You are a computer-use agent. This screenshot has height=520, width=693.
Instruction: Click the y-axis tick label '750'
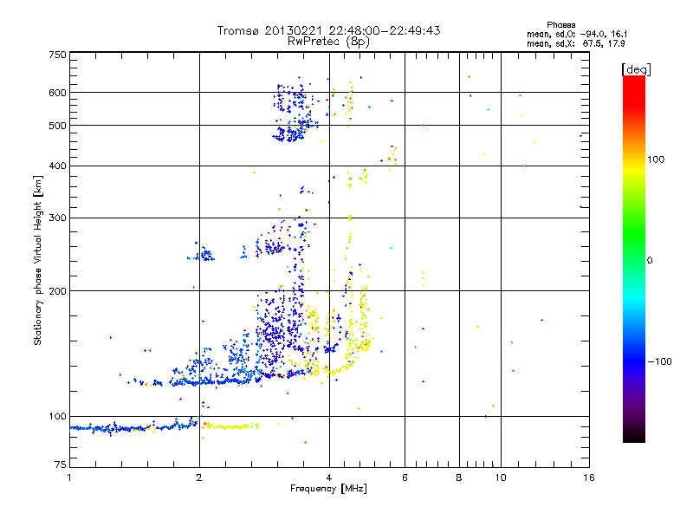click(57, 55)
